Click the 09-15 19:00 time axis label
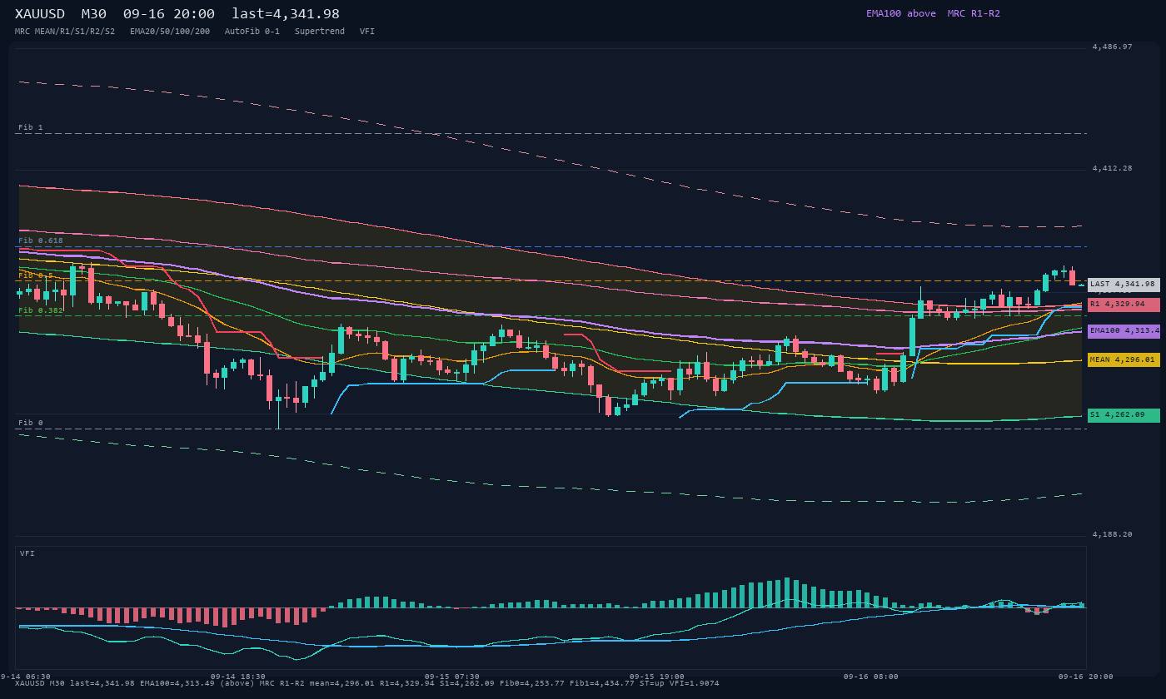Image resolution: width=1166 pixels, height=699 pixels. coord(657,677)
